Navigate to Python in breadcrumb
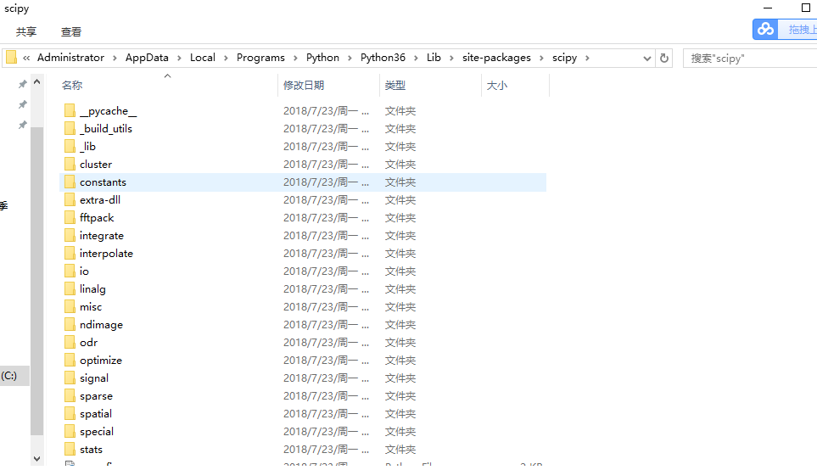817x470 pixels. tap(322, 58)
